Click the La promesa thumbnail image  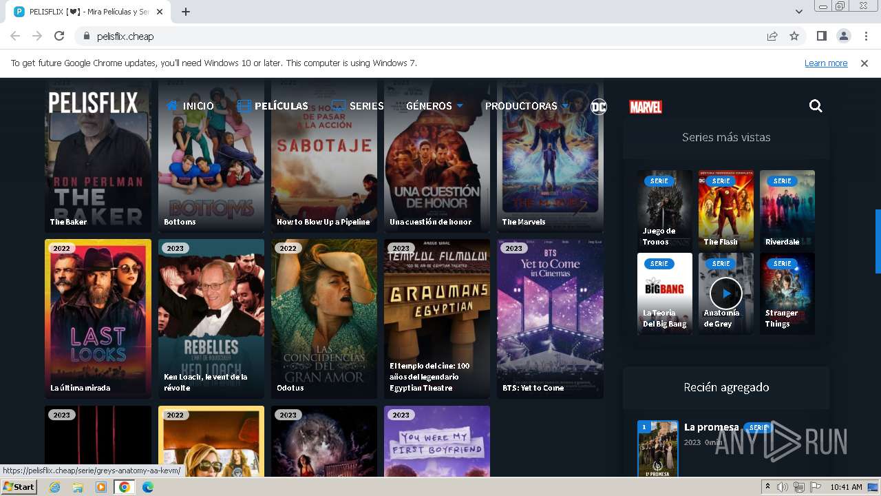(658, 448)
